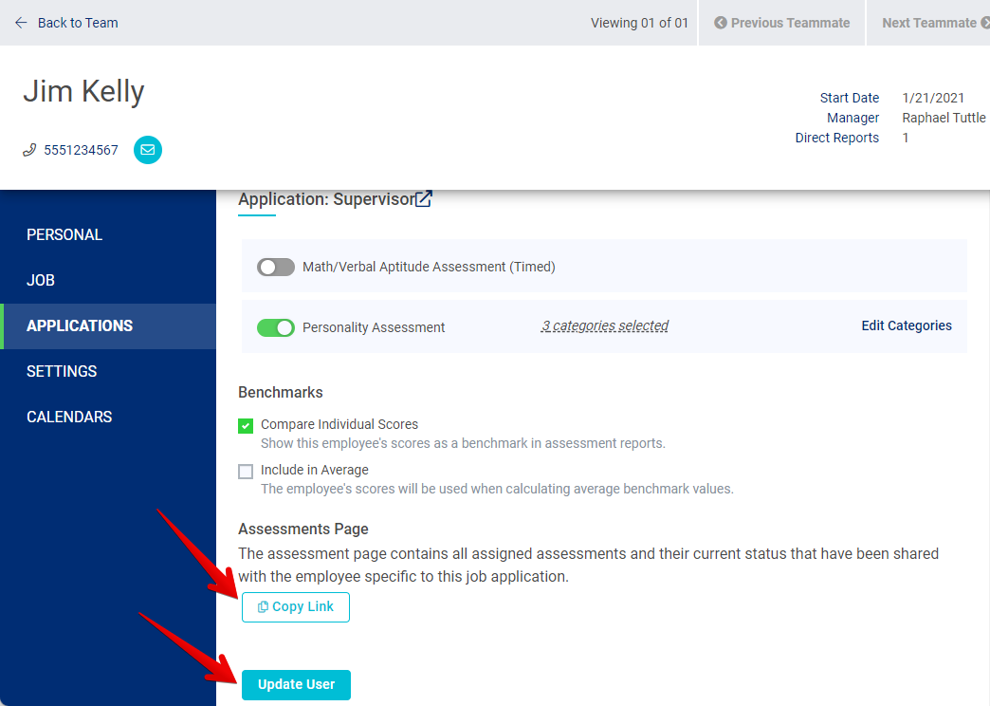
Task: Click the Copy Link button
Action: tap(295, 607)
